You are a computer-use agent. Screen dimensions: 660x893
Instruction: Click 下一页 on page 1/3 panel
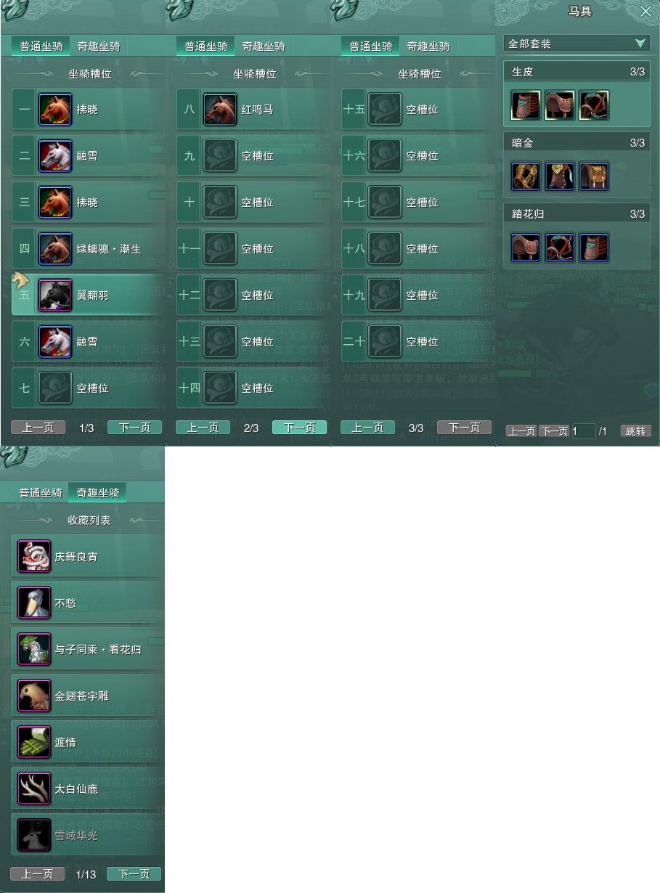tap(134, 428)
